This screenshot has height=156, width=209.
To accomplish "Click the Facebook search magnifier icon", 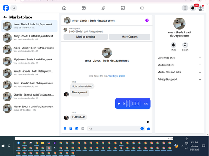I will tap(14, 8).
